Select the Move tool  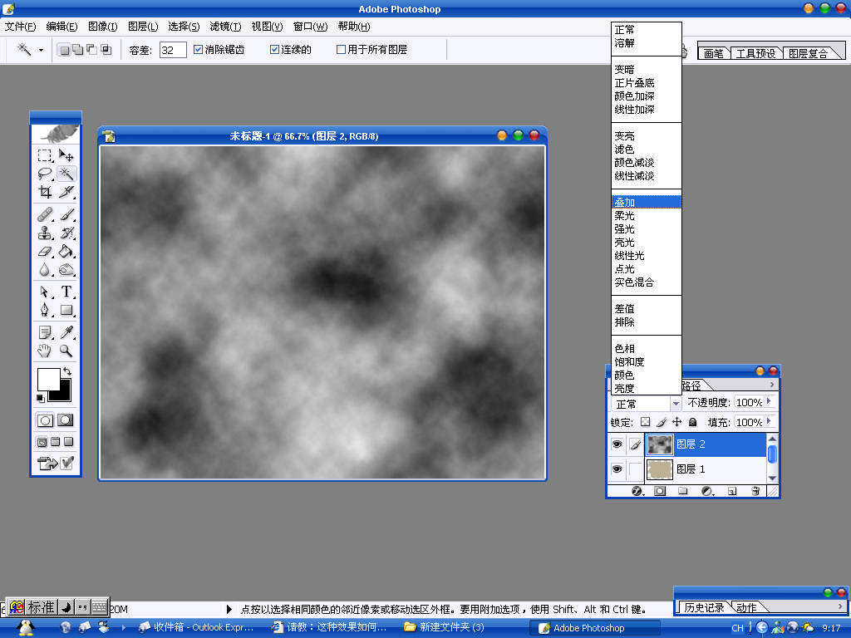[66, 156]
